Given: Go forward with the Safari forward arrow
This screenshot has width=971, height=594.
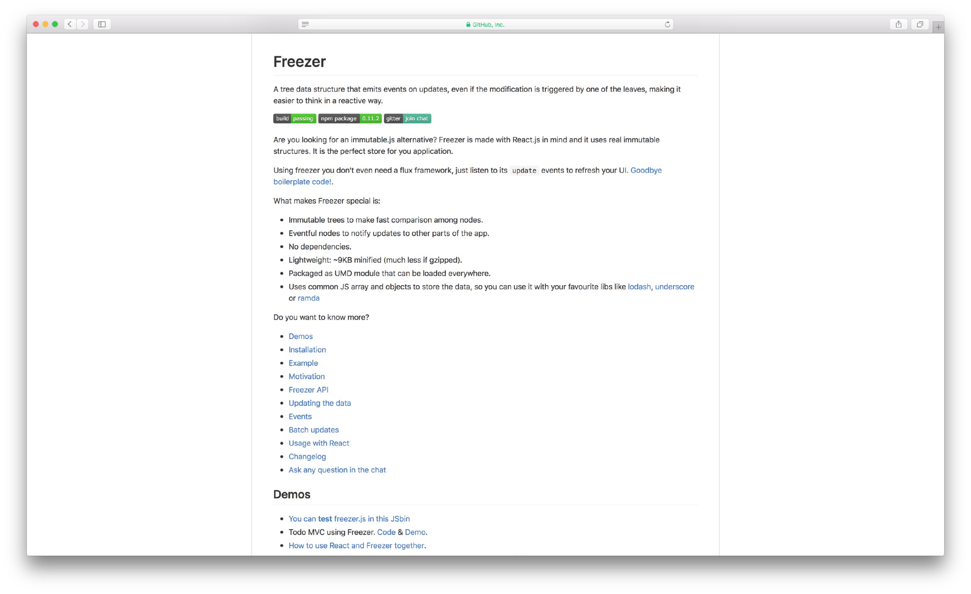Looking at the screenshot, I should (83, 24).
